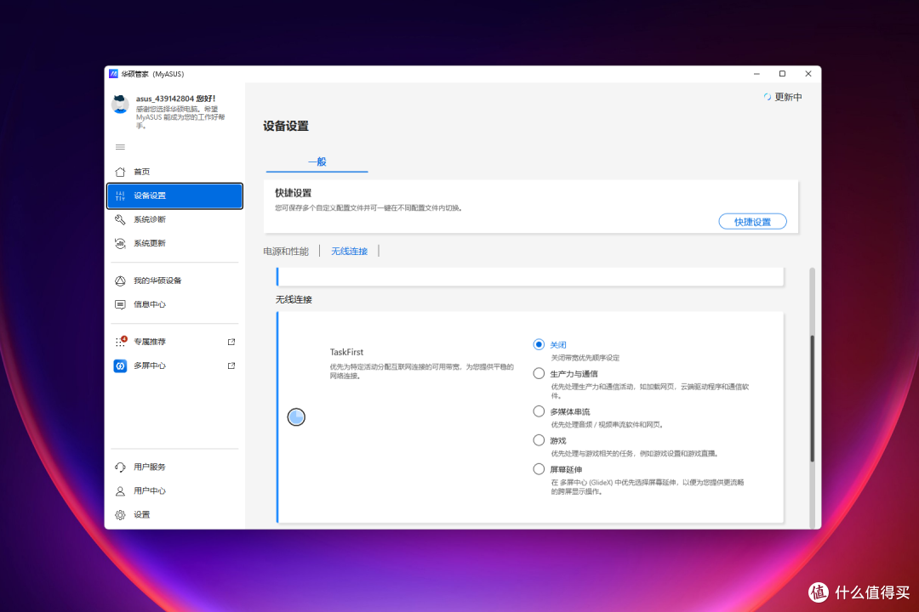
Task: Click the blue 多屏中心 app icon
Action: pos(120,365)
